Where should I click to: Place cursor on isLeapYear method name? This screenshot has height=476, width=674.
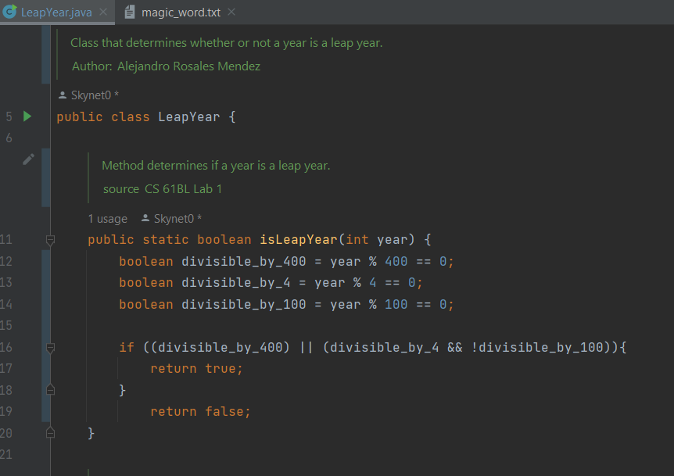point(297,240)
